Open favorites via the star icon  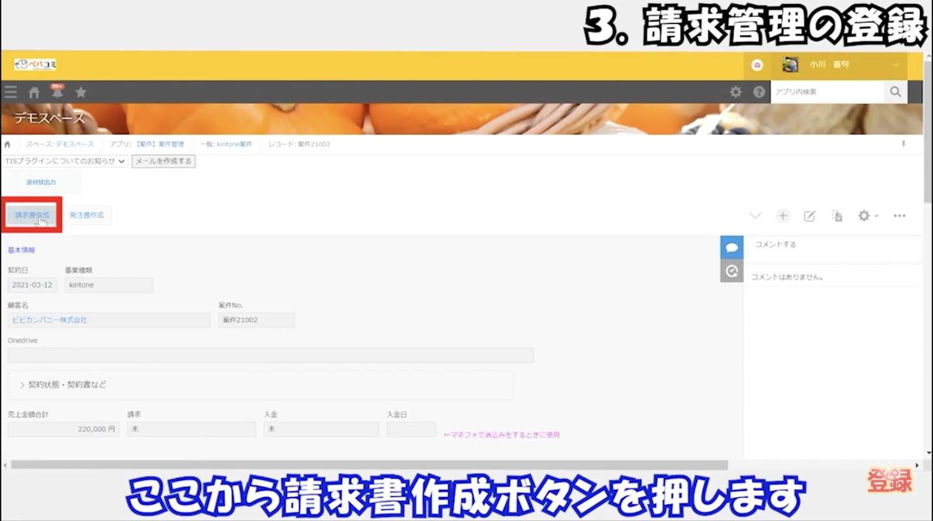(x=80, y=92)
